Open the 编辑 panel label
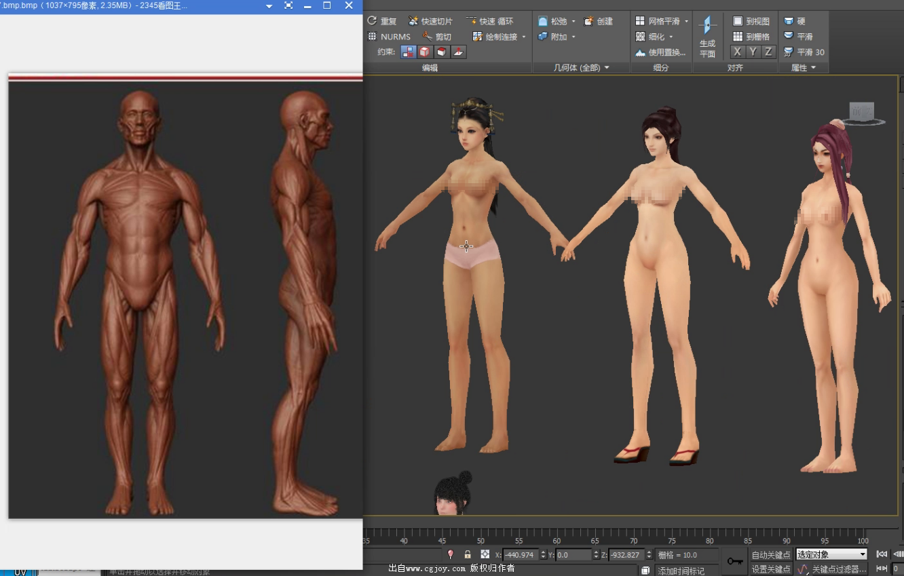This screenshot has width=904, height=576. 430,68
